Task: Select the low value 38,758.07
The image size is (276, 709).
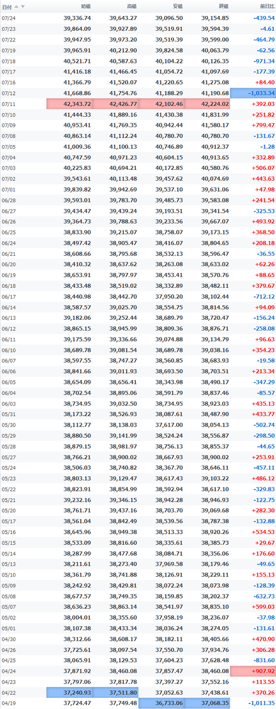Action: click(x=169, y=232)
